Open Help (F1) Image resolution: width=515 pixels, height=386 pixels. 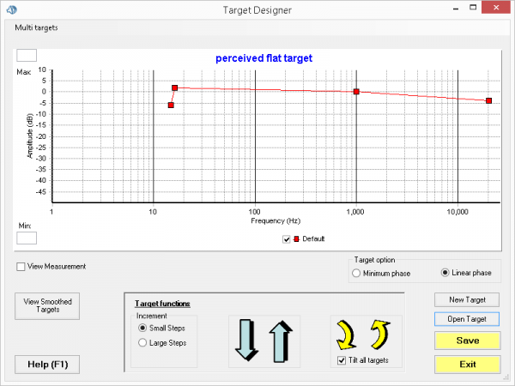point(47,365)
